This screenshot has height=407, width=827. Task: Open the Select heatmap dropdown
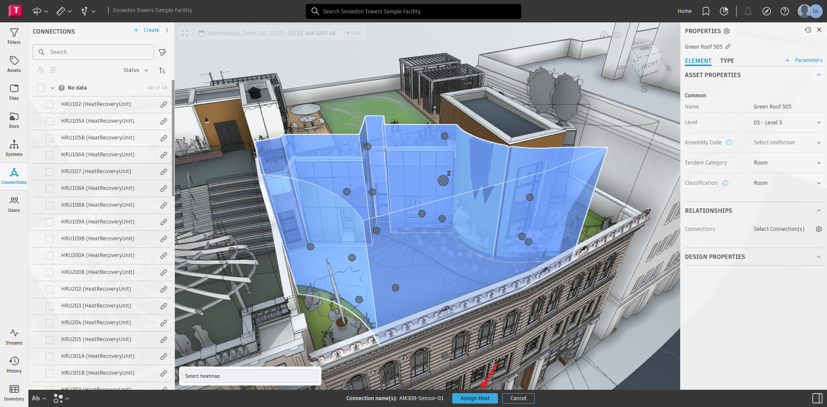click(x=250, y=376)
